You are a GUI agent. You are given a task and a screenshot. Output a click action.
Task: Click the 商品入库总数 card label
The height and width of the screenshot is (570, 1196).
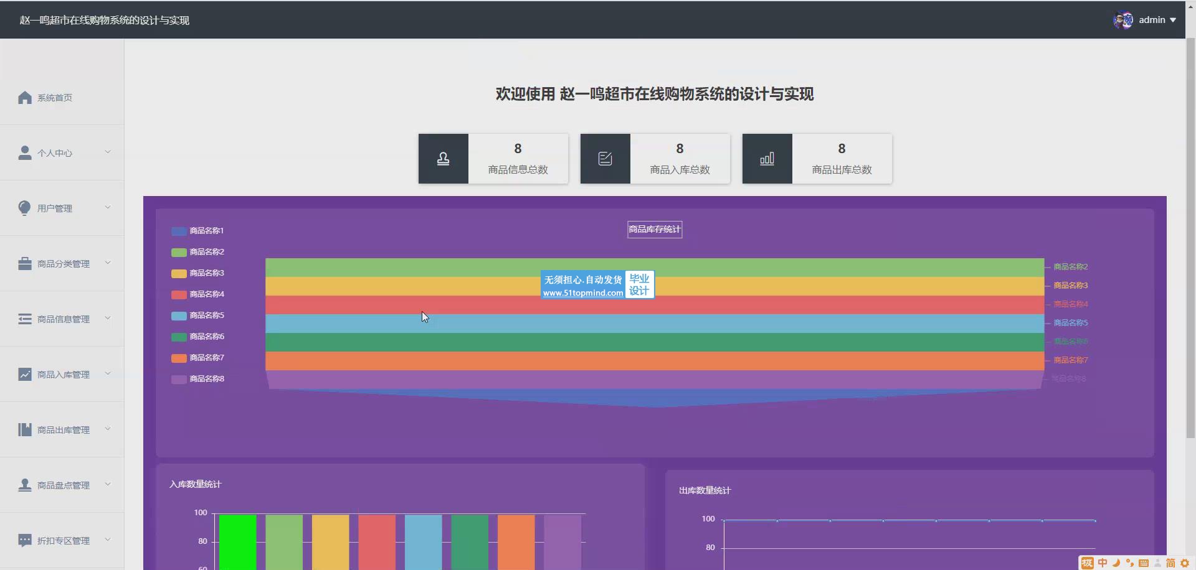point(680,170)
